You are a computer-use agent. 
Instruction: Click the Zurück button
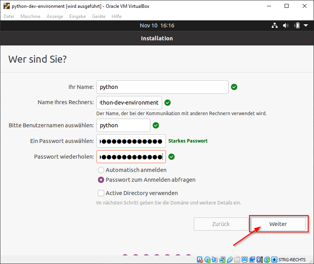pyautogui.click(x=221, y=224)
